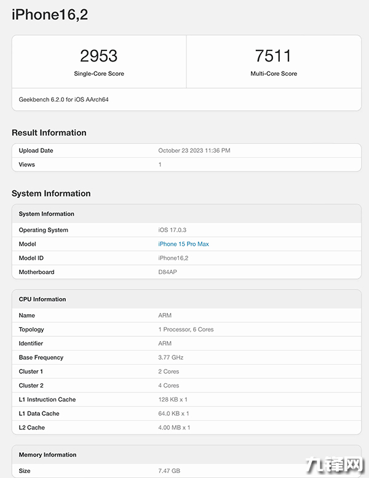Select the 7511 multi-core score value
Viewport: 369px width, 478px height.
click(273, 56)
